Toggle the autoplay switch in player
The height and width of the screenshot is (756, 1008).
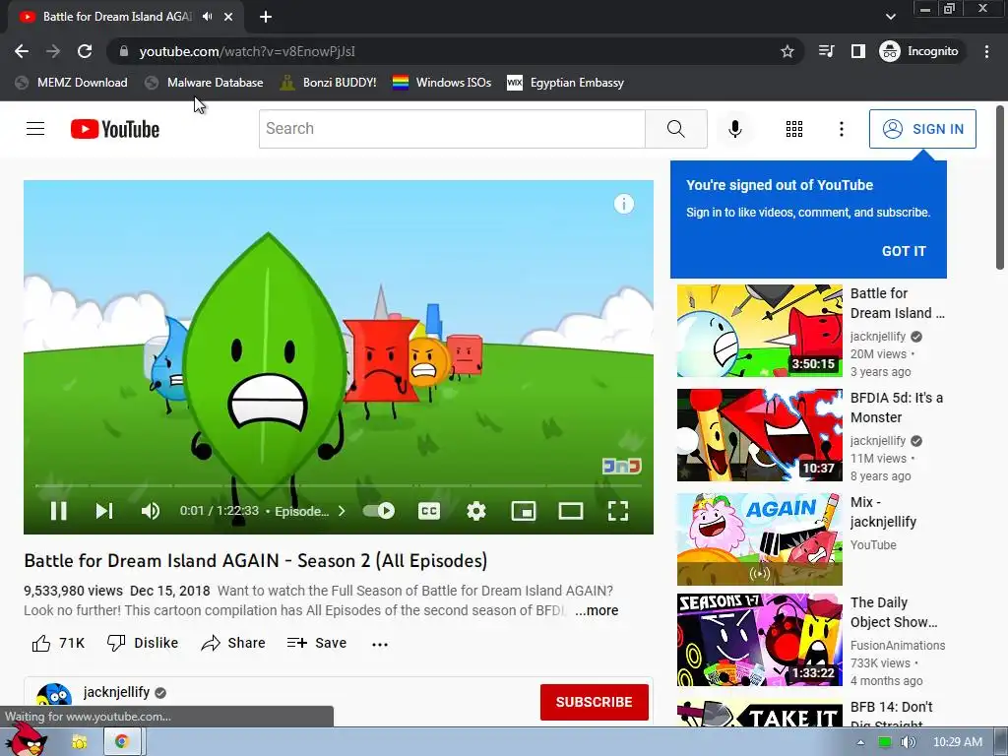379,511
